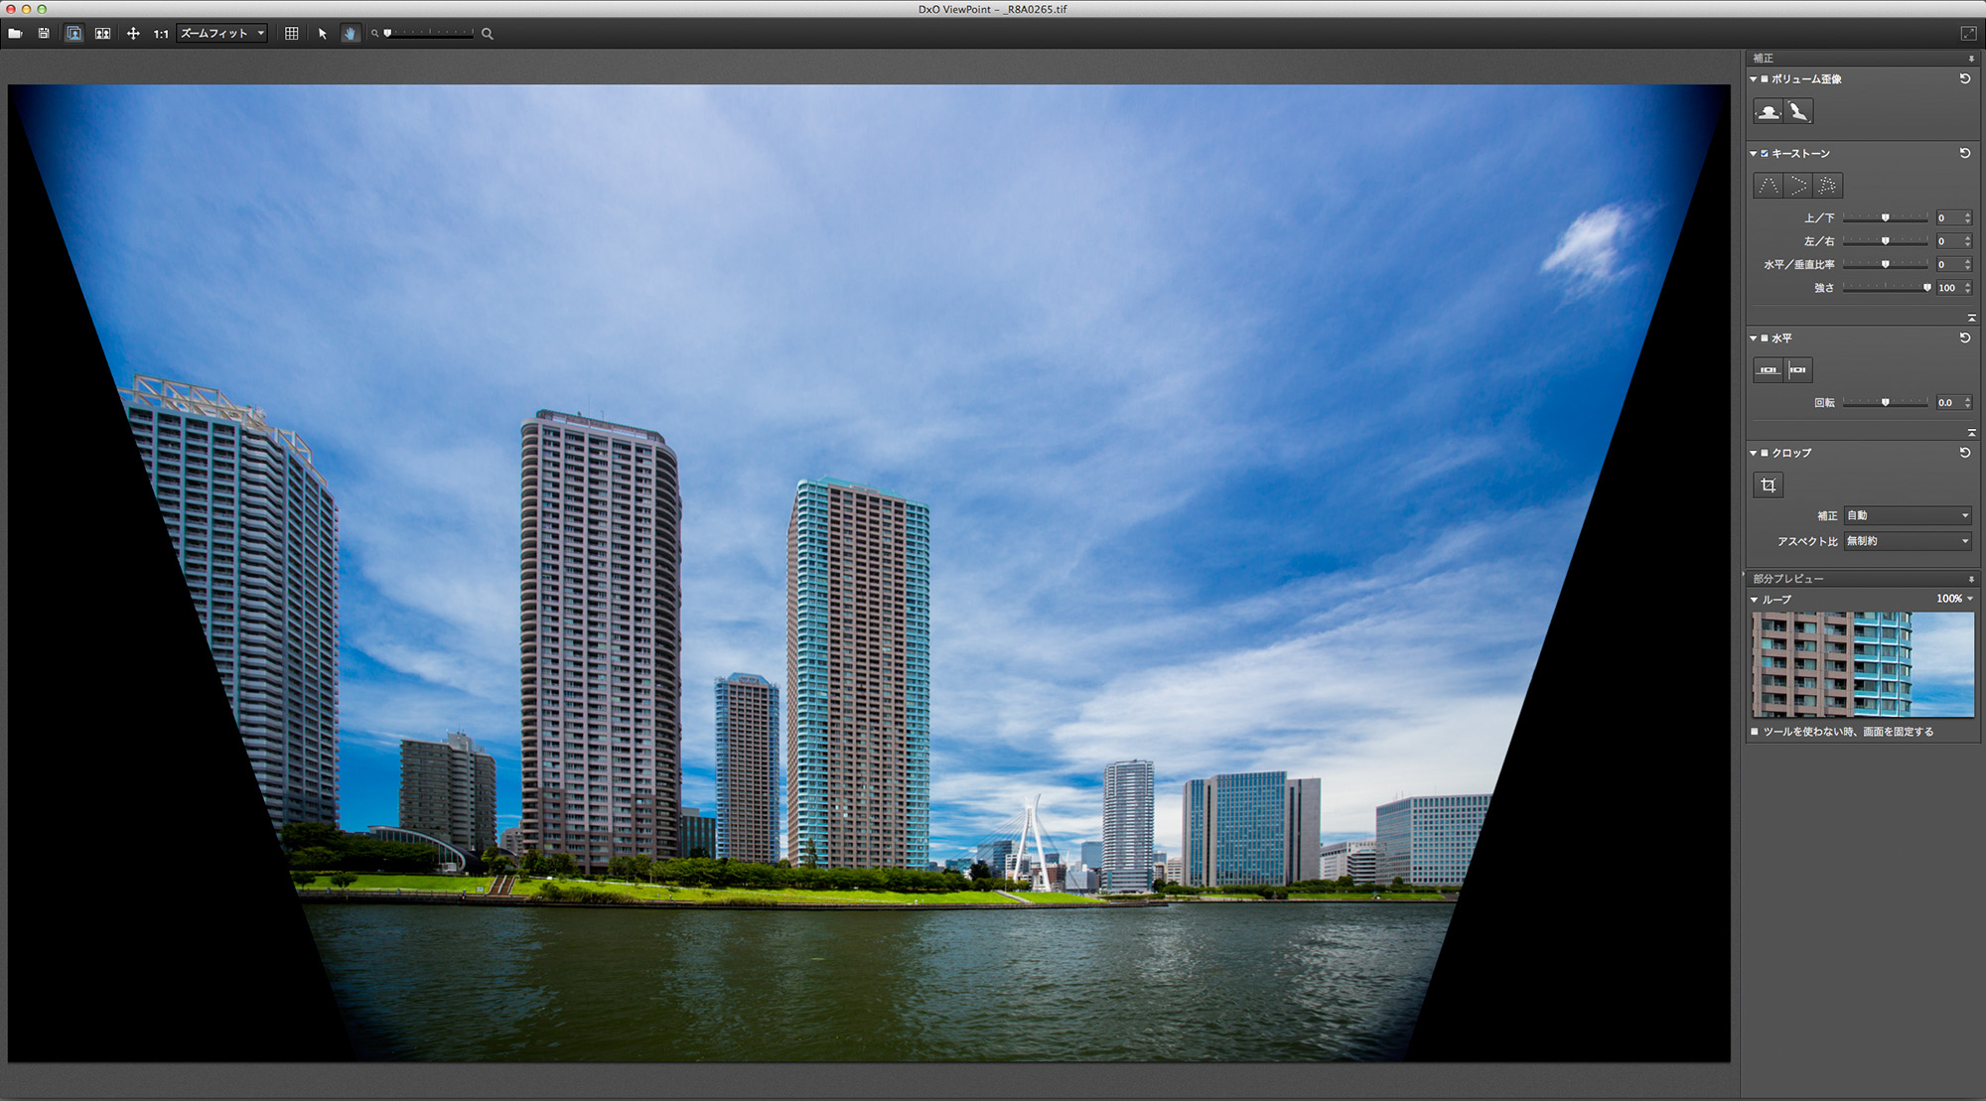Click the 1:1 zoom button

pyautogui.click(x=161, y=33)
